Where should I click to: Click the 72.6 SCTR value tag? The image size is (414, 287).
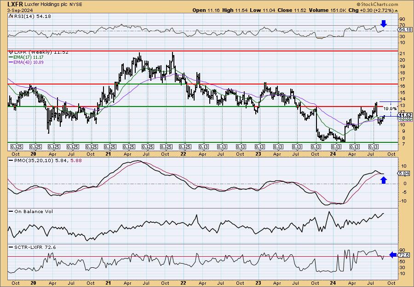click(404, 255)
